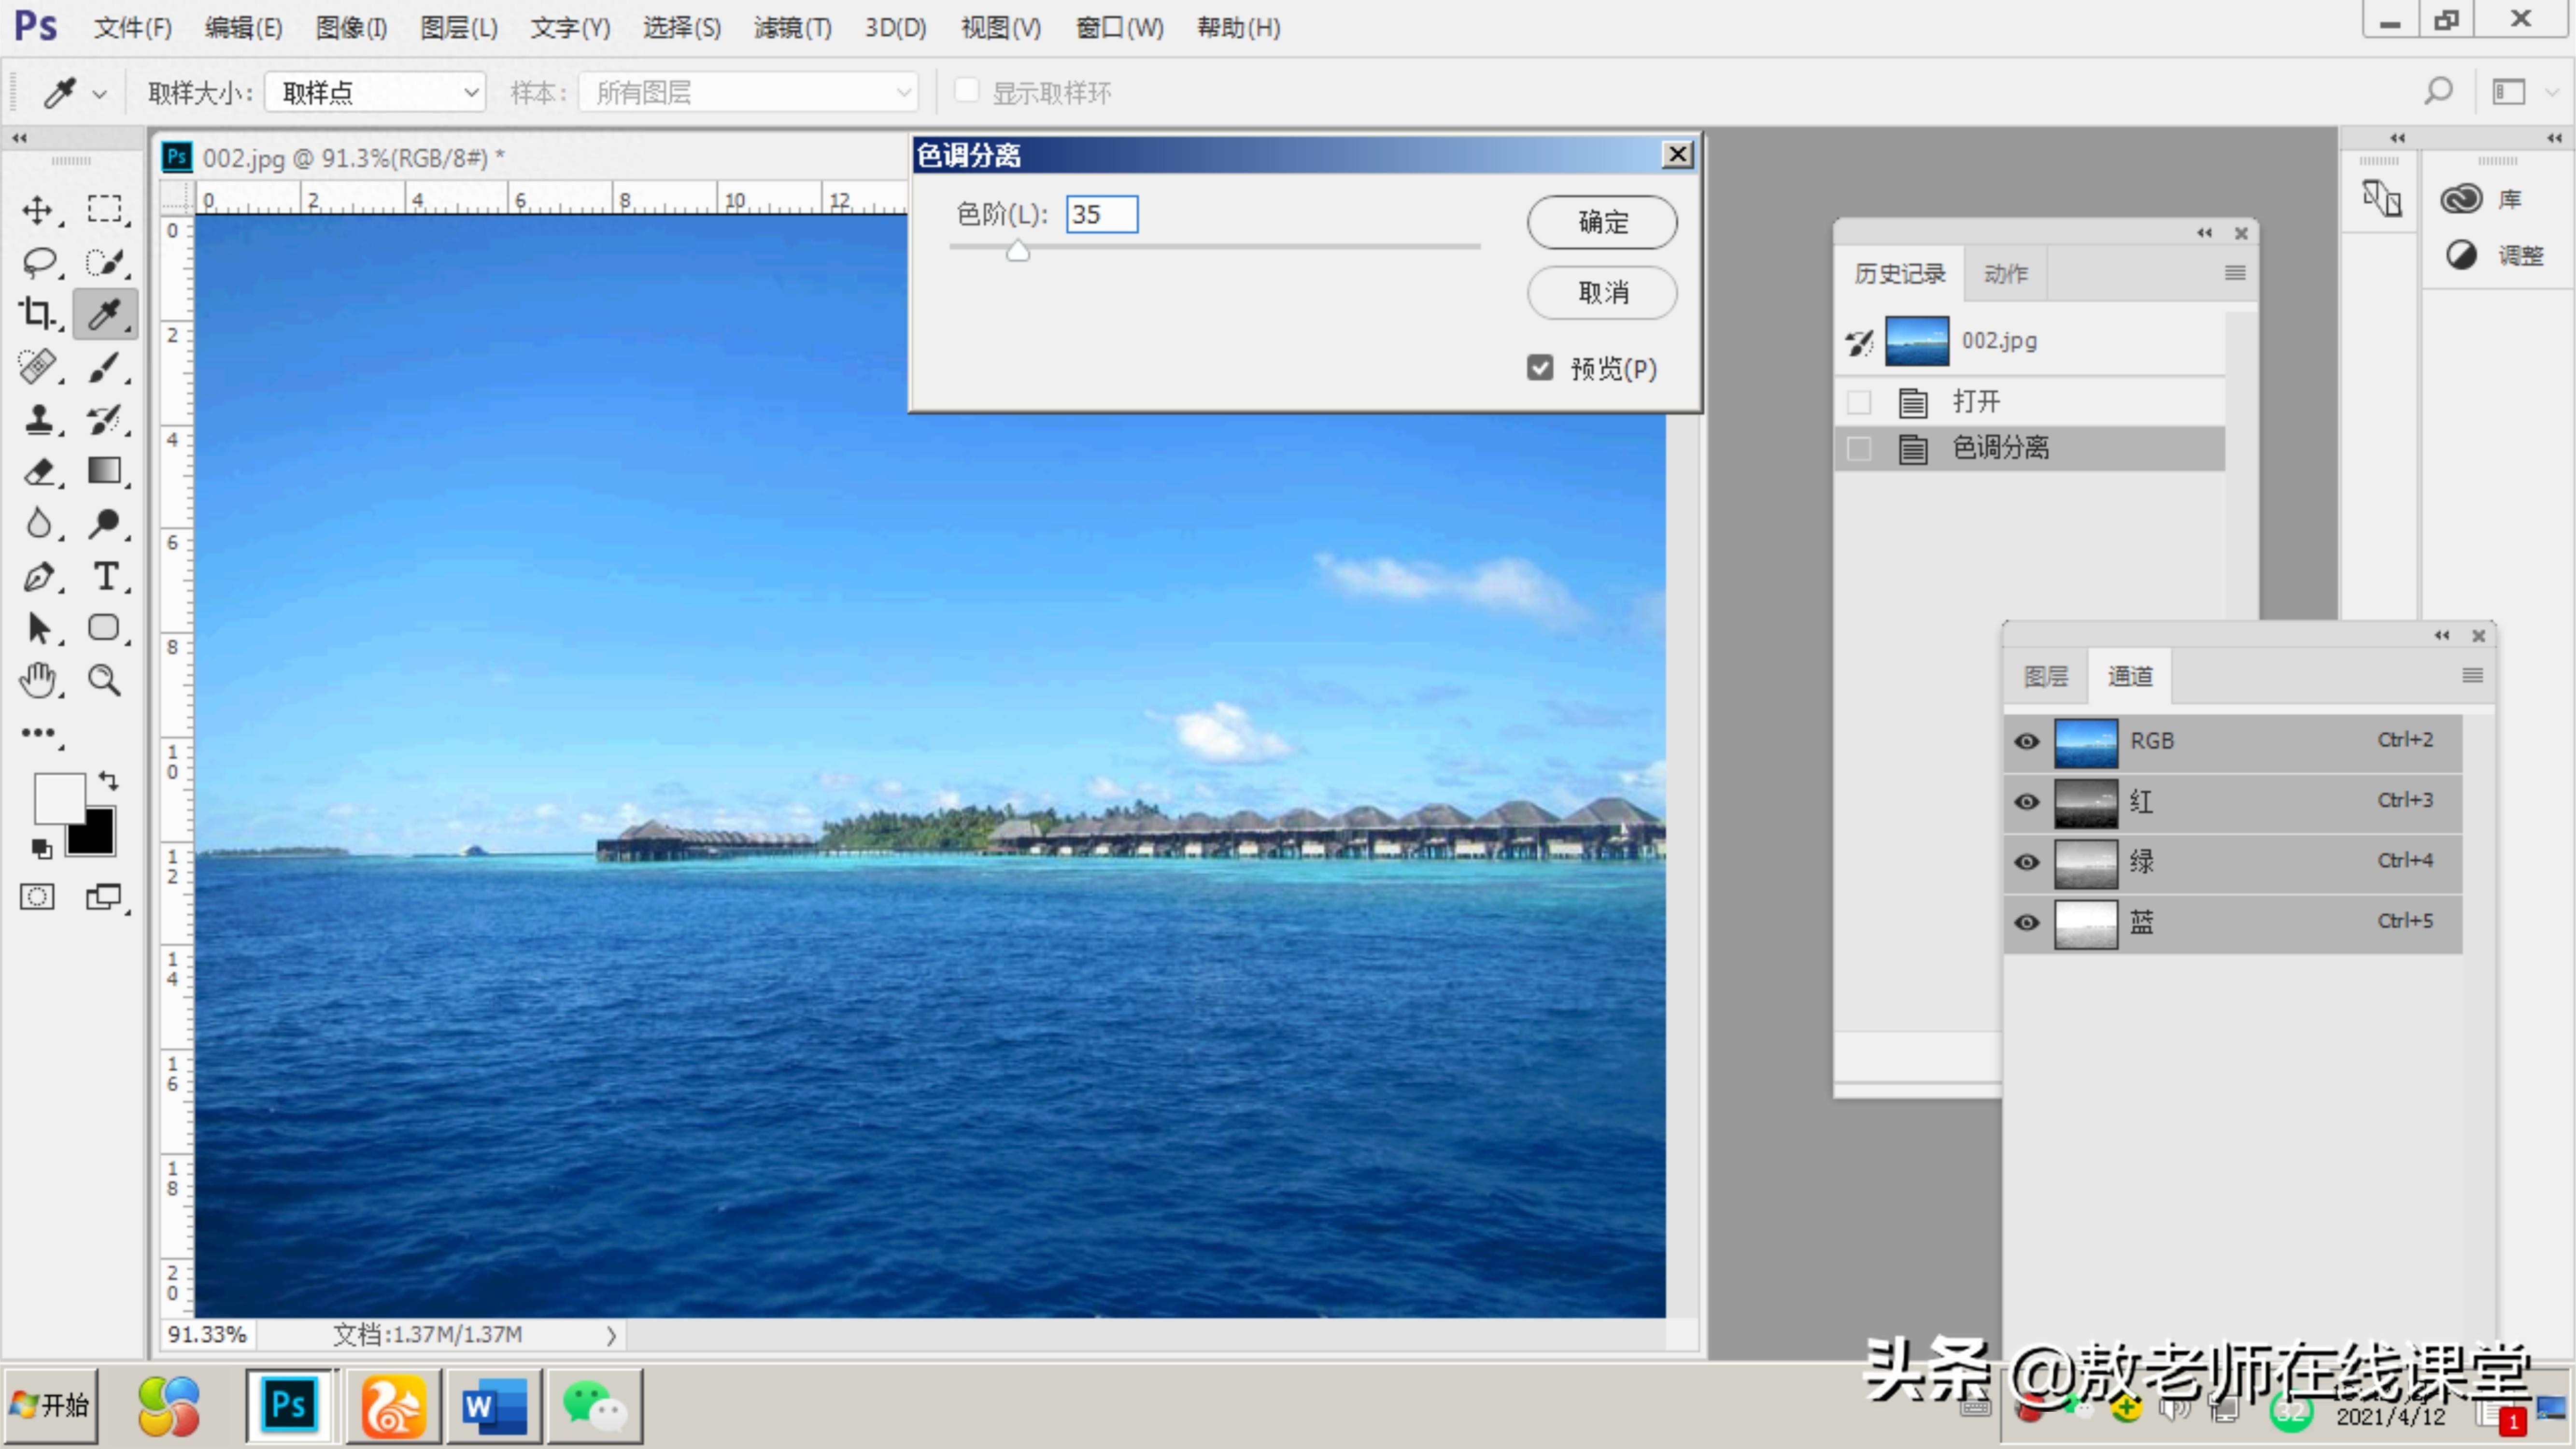
Task: Enable the Show Sampling Ring checkbox
Action: 966,91
